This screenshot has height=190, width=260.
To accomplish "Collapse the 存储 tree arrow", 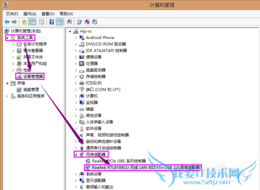I will click(7, 83).
